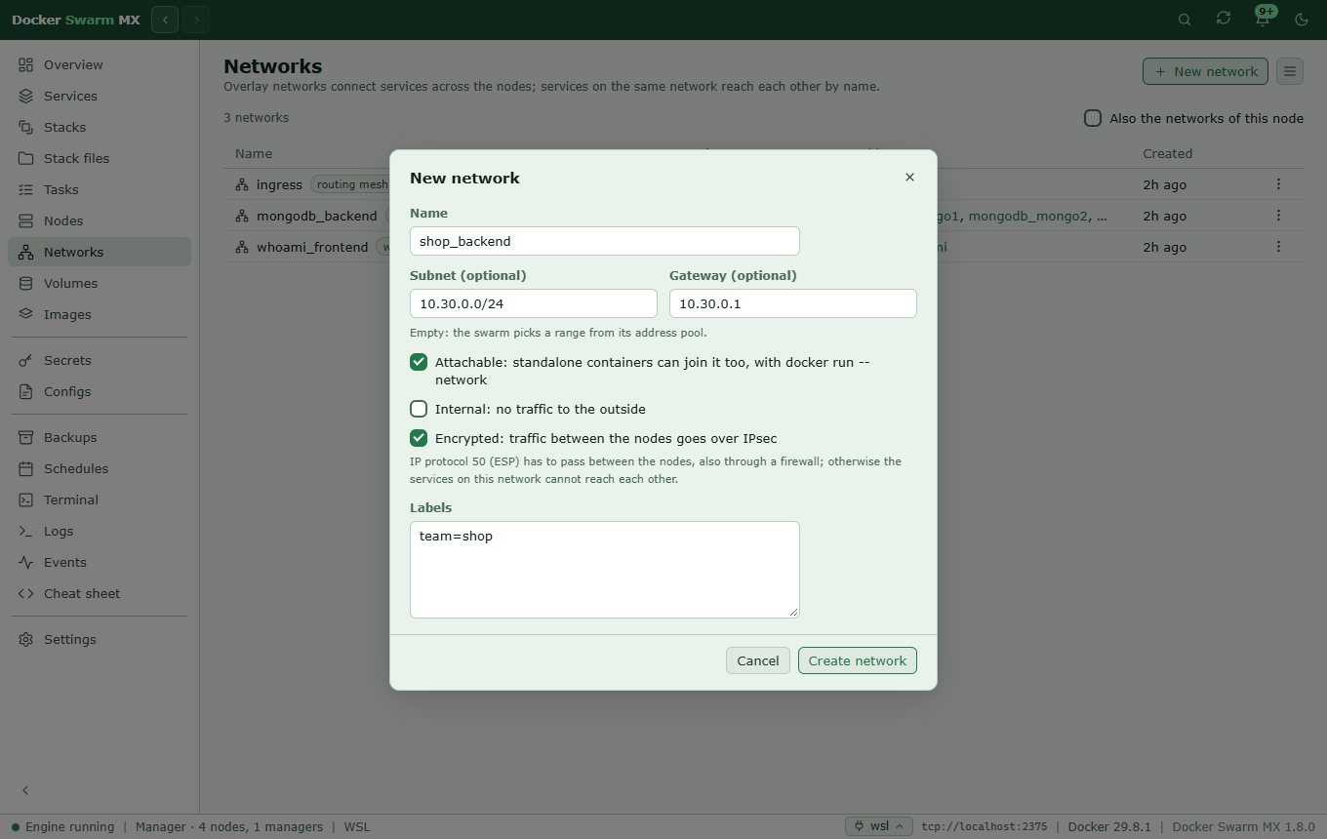
Task: Open Events in the sidebar
Action: pos(100,562)
